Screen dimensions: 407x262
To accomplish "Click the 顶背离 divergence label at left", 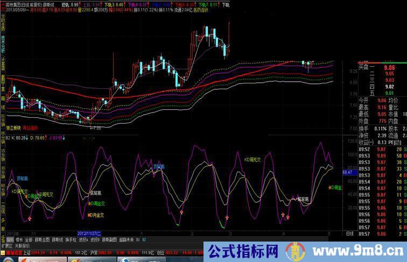I will pos(23,178).
